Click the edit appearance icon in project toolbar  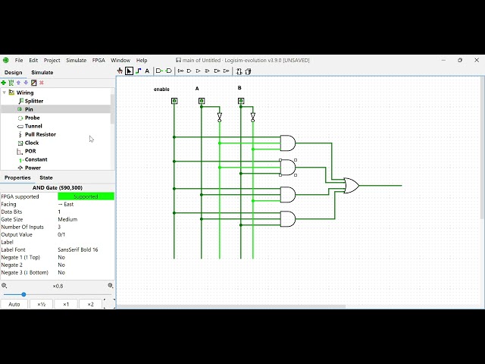click(33, 83)
